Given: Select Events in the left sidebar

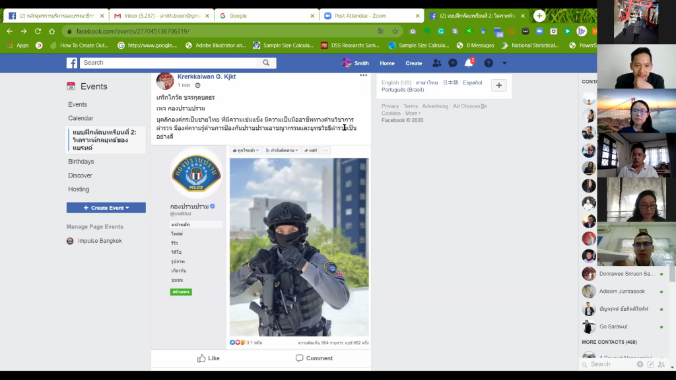Looking at the screenshot, I should click(x=78, y=104).
